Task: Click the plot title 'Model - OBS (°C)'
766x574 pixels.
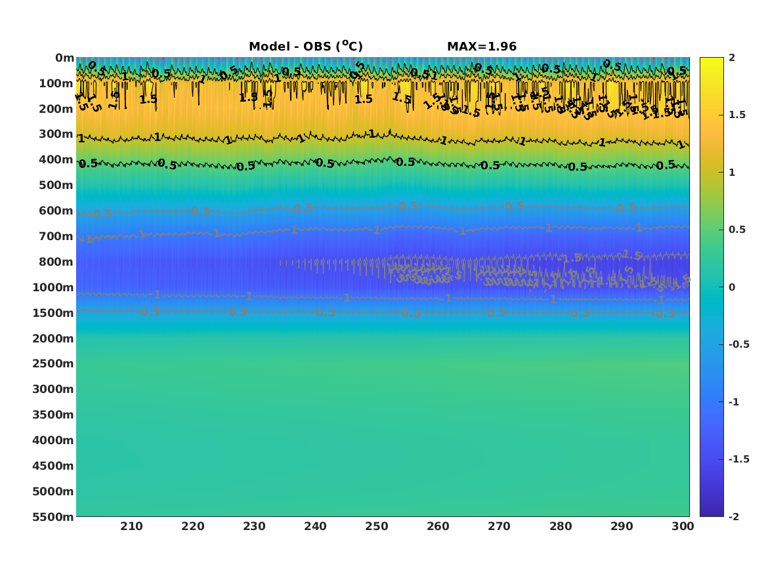Action: click(x=306, y=46)
